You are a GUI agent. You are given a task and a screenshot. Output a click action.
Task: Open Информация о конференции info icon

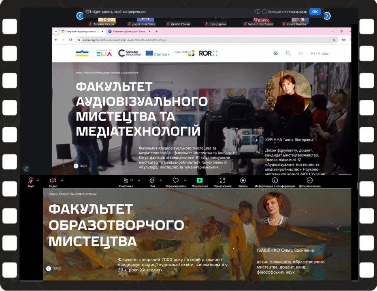(275, 180)
